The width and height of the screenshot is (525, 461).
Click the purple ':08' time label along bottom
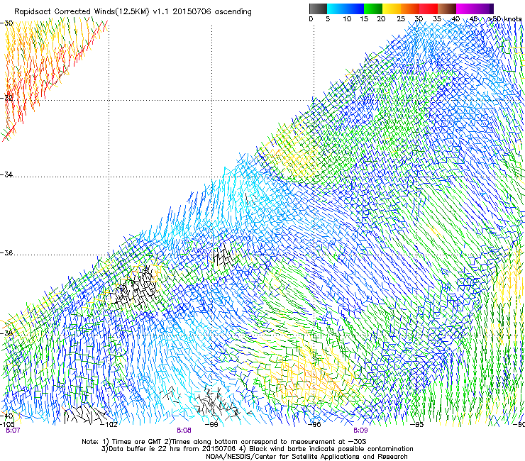click(x=184, y=431)
